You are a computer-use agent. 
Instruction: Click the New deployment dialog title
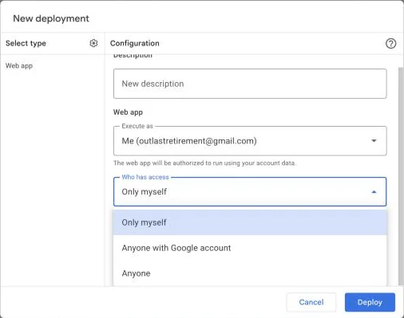tap(51, 18)
